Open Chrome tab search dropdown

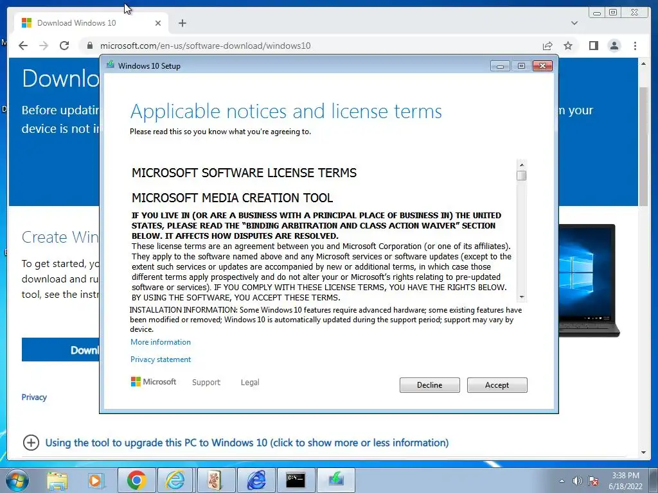(x=574, y=23)
